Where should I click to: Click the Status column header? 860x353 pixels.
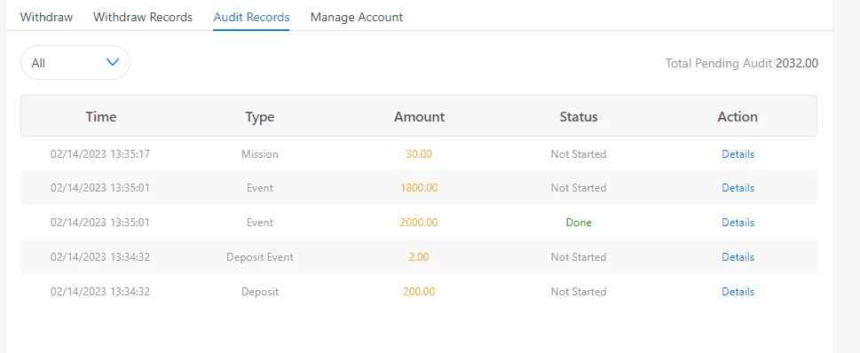tap(579, 116)
